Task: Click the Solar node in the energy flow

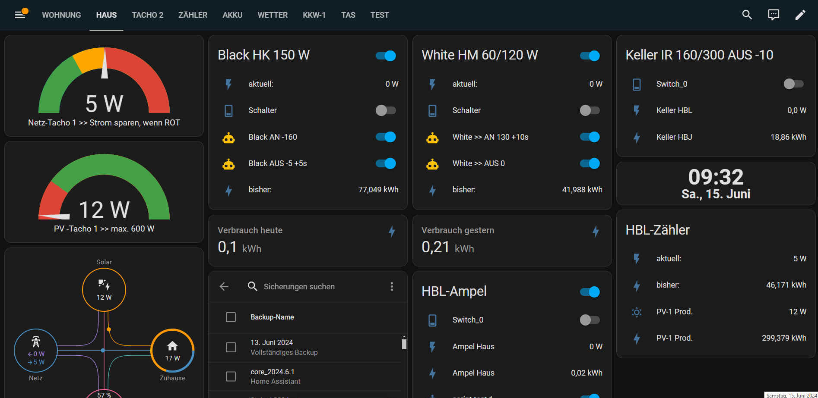Action: pos(104,290)
